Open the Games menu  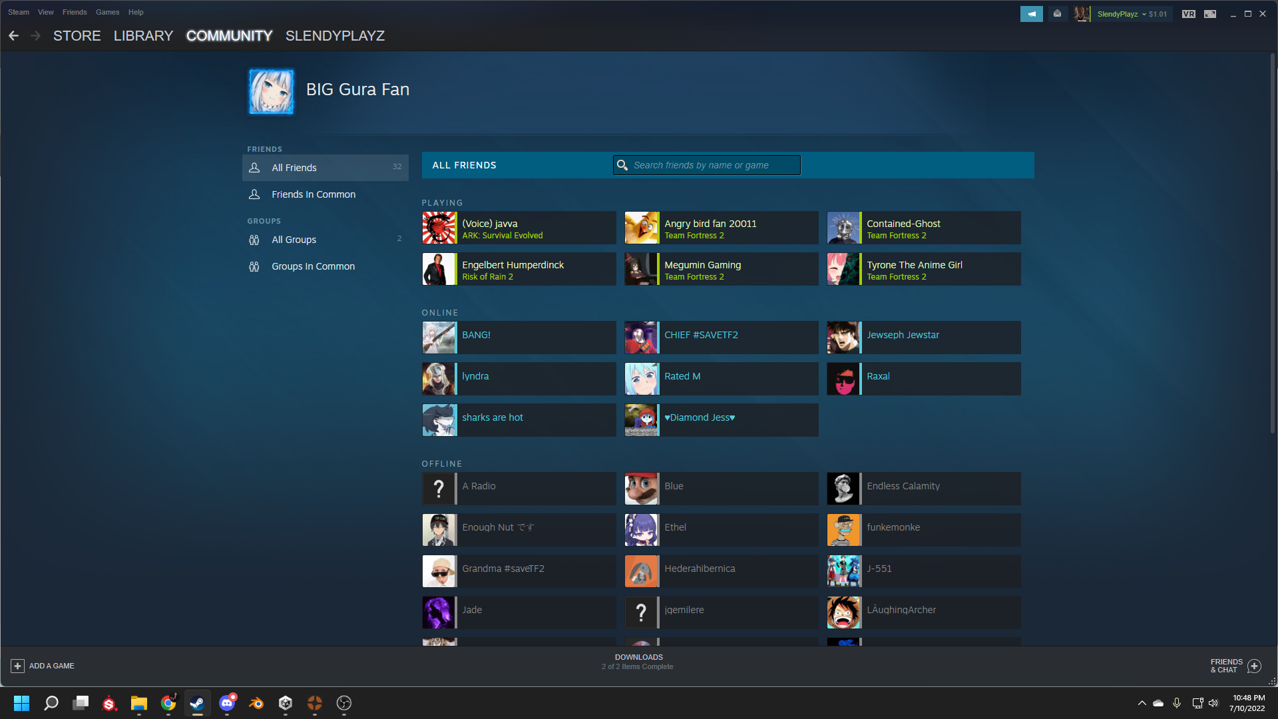[107, 12]
